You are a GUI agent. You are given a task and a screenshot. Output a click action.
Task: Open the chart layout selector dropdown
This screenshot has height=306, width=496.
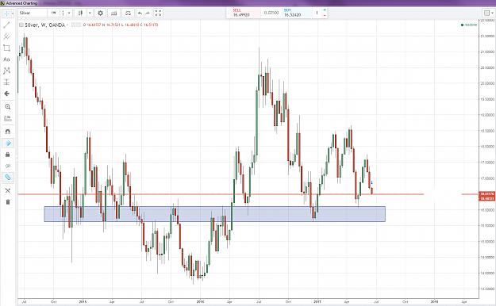pyautogui.click(x=489, y=13)
